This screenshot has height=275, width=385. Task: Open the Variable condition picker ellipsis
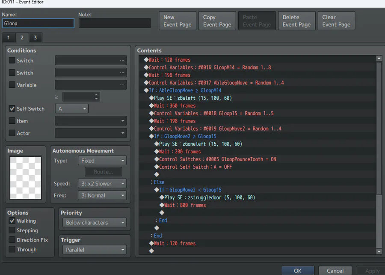122,85
